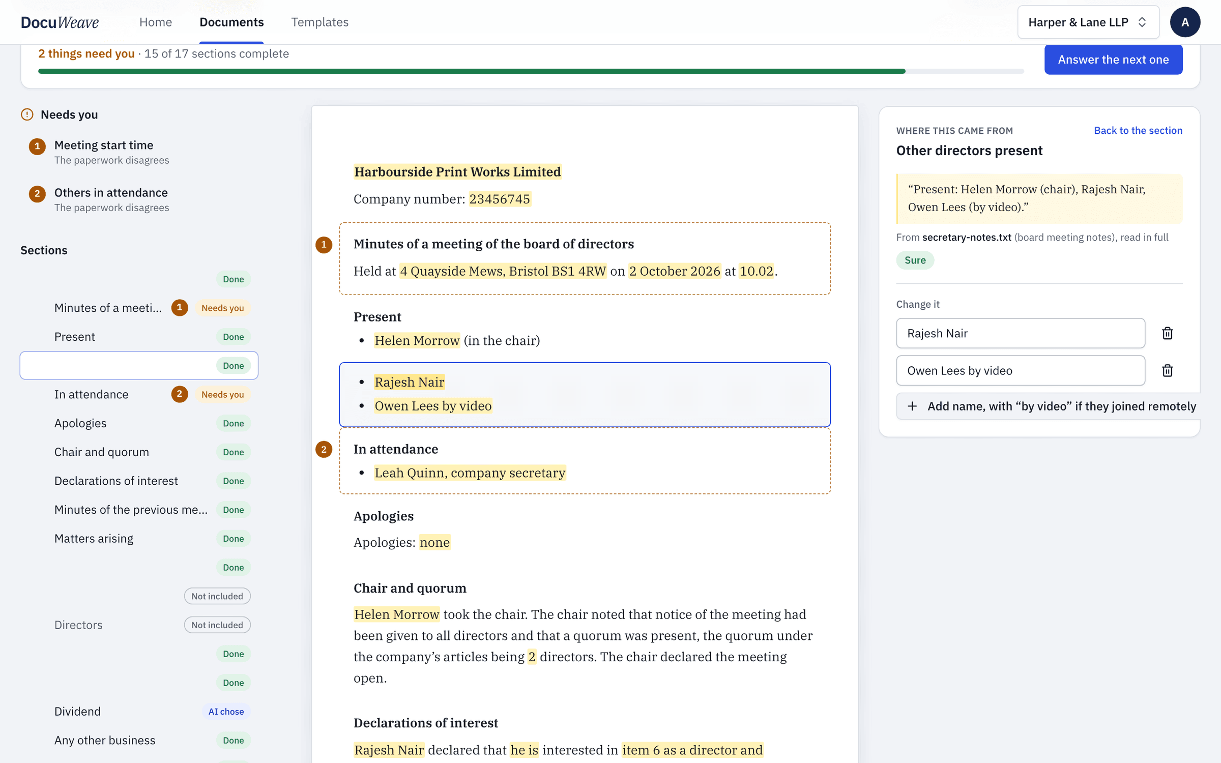1221x763 pixels.
Task: Delete the Rajesh Nair name entry
Action: click(x=1167, y=333)
